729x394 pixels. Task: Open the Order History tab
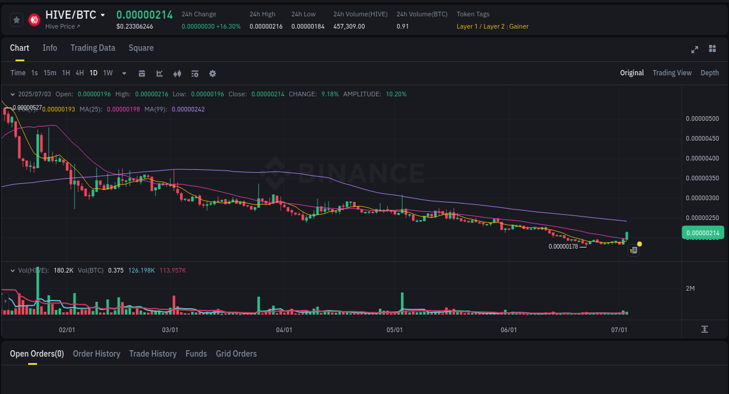tap(96, 354)
